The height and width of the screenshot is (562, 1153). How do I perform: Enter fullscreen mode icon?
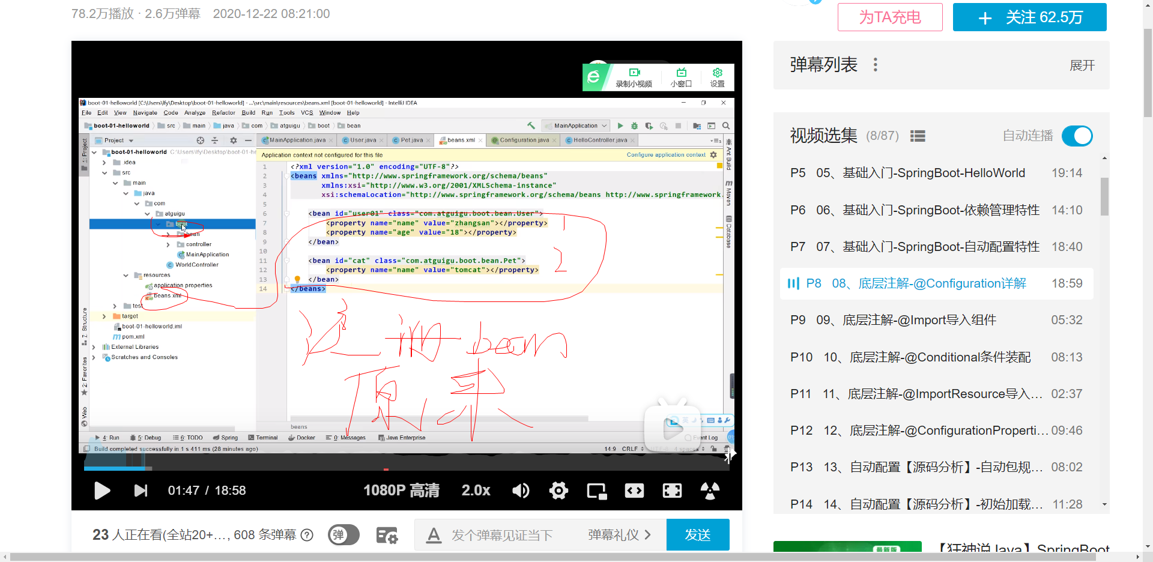[672, 491]
